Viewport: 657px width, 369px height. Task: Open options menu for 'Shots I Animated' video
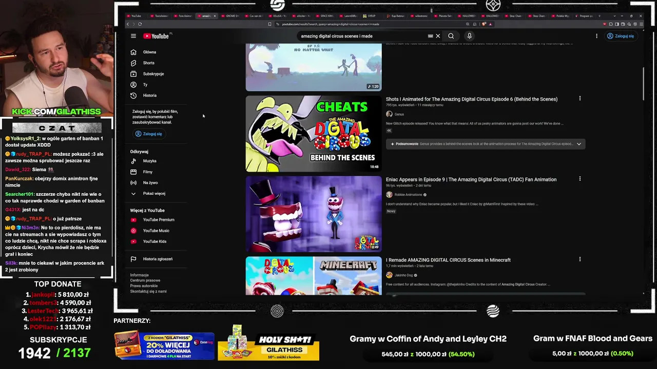580,98
